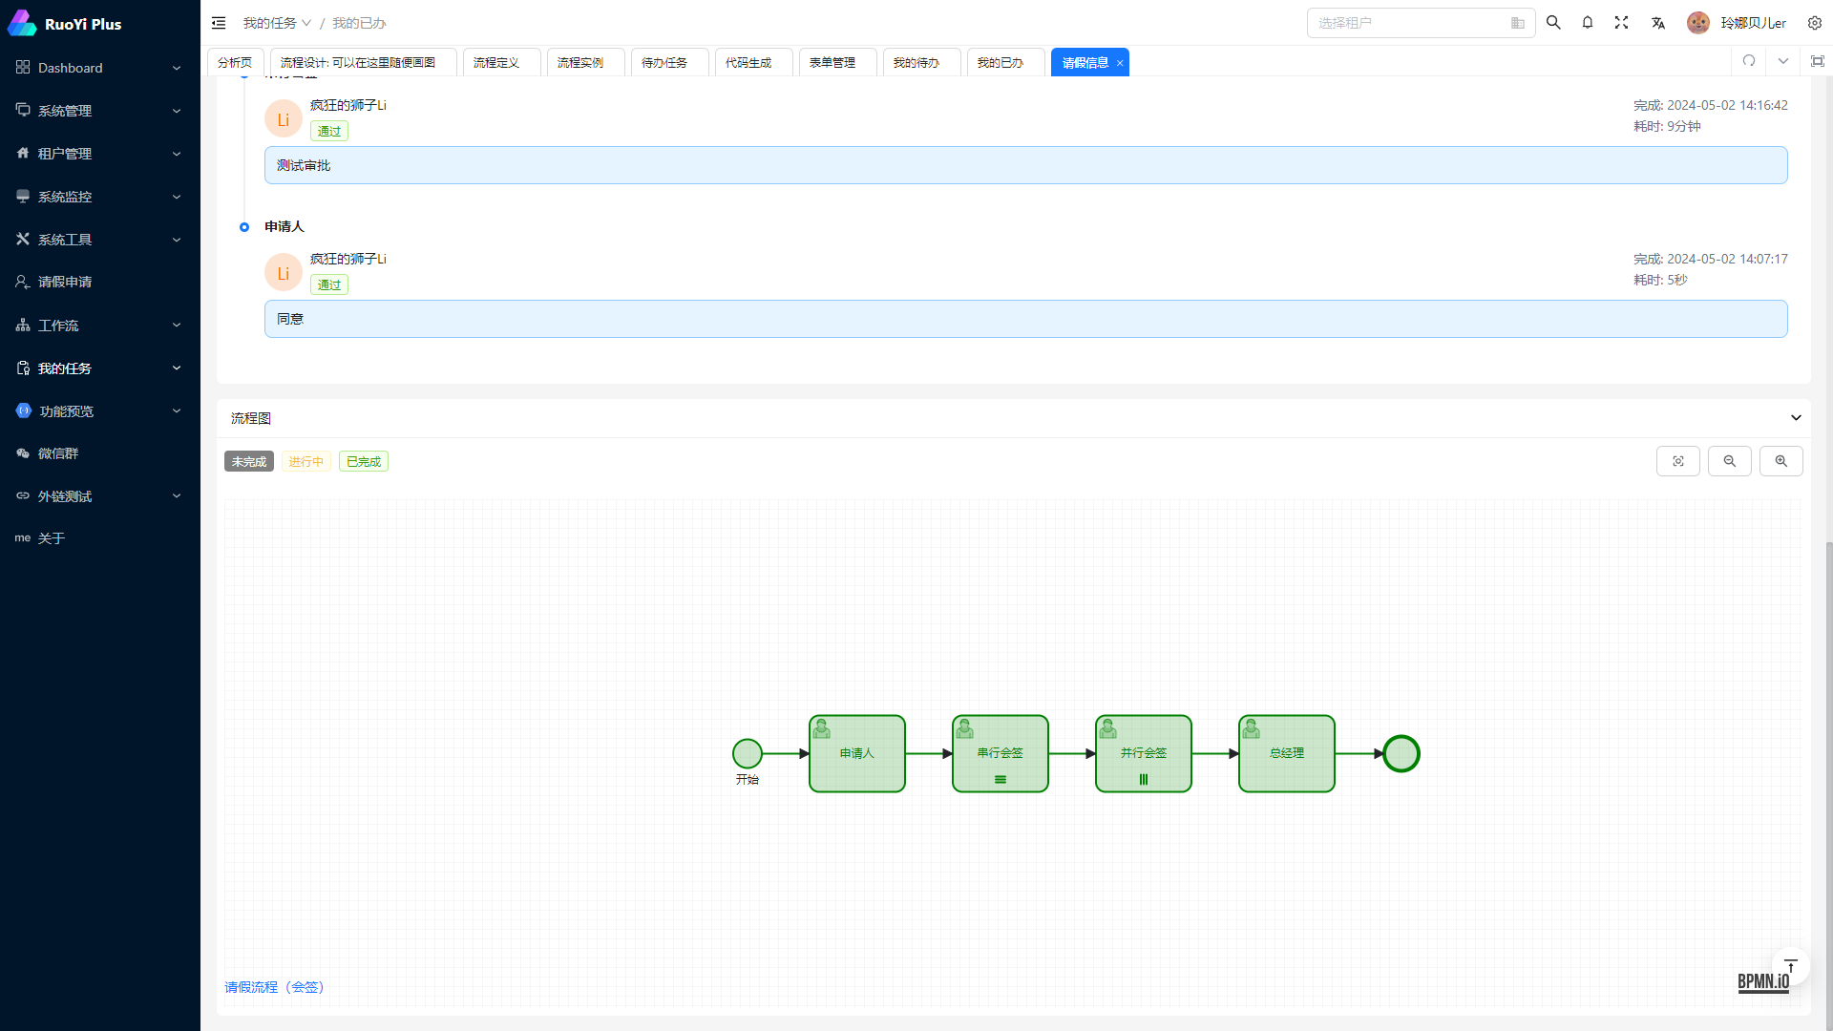
Task: Open the language translation icon
Action: (1658, 23)
